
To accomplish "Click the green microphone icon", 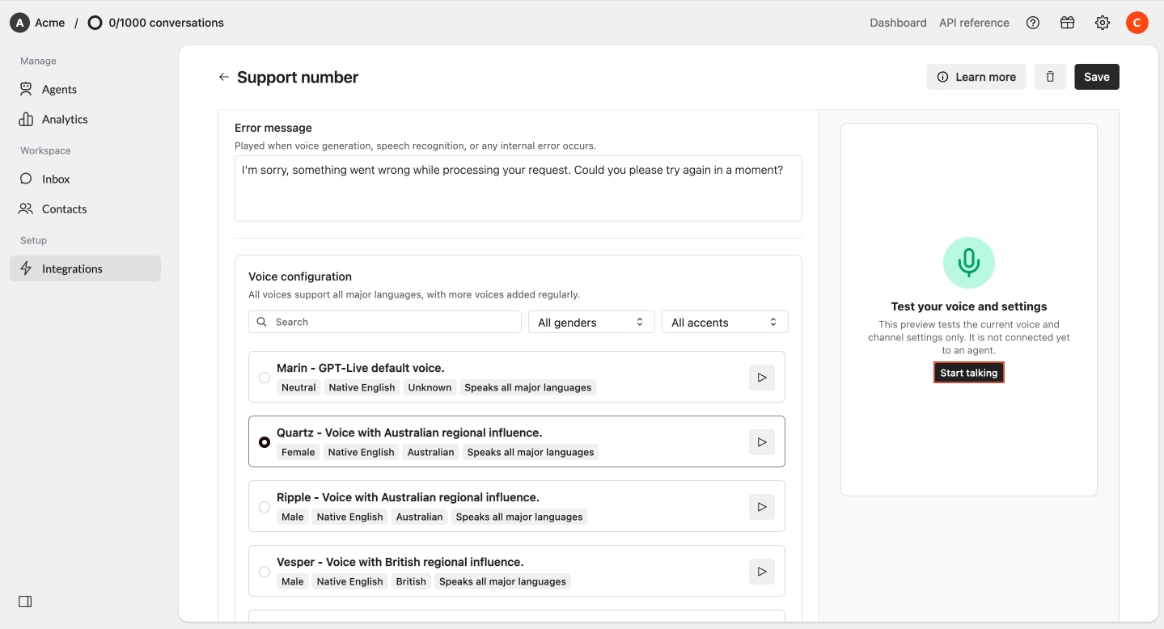I will [x=969, y=263].
